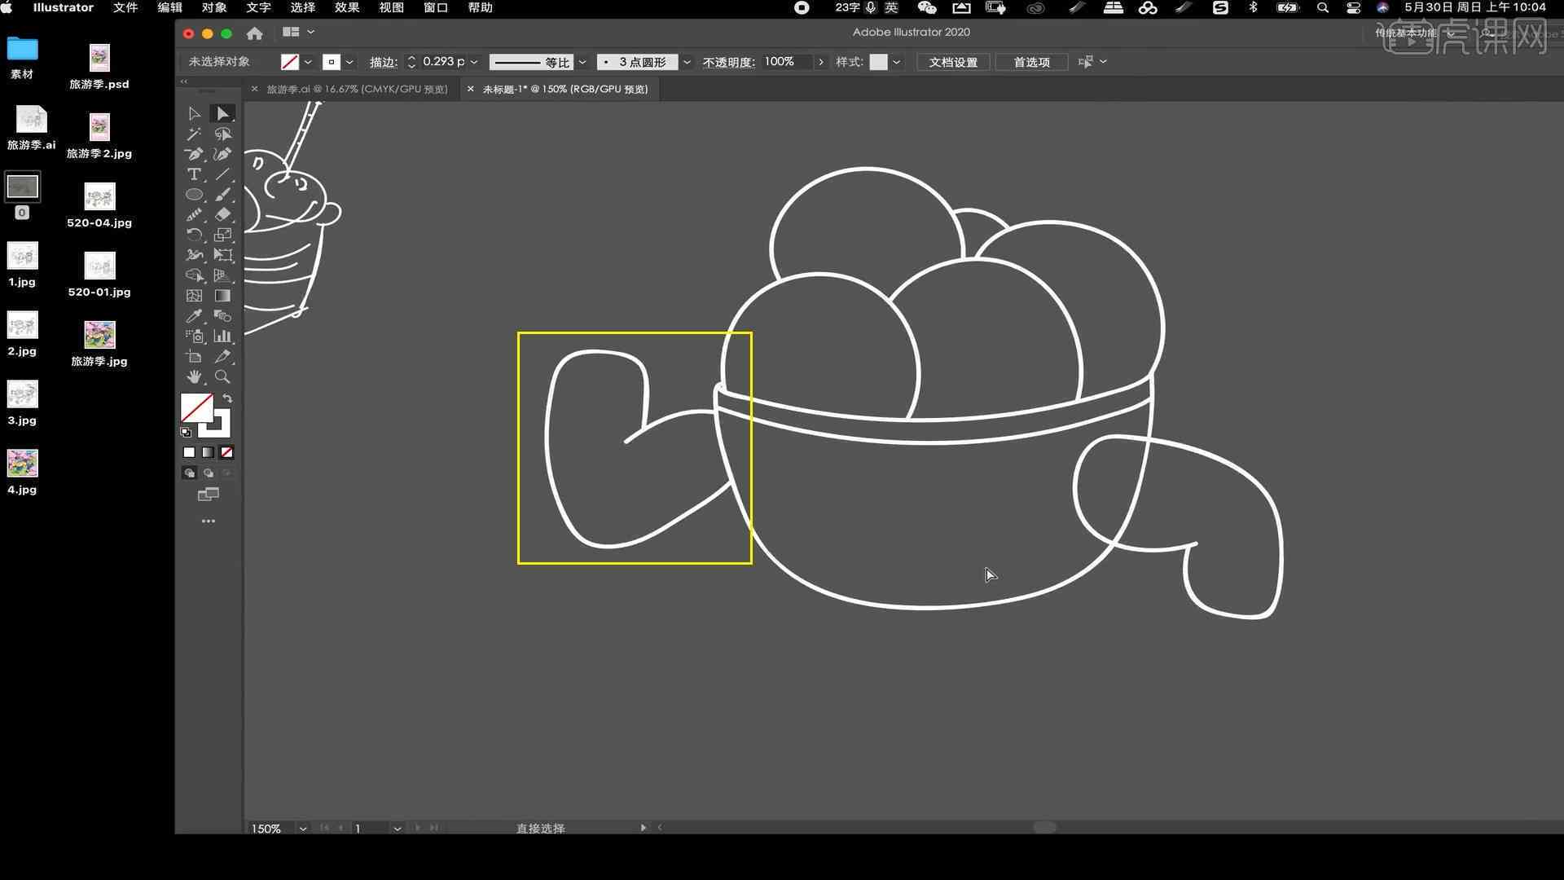Viewport: 1564px width, 880px height.
Task: Select the Perspective Grid tool
Action: pos(222,275)
